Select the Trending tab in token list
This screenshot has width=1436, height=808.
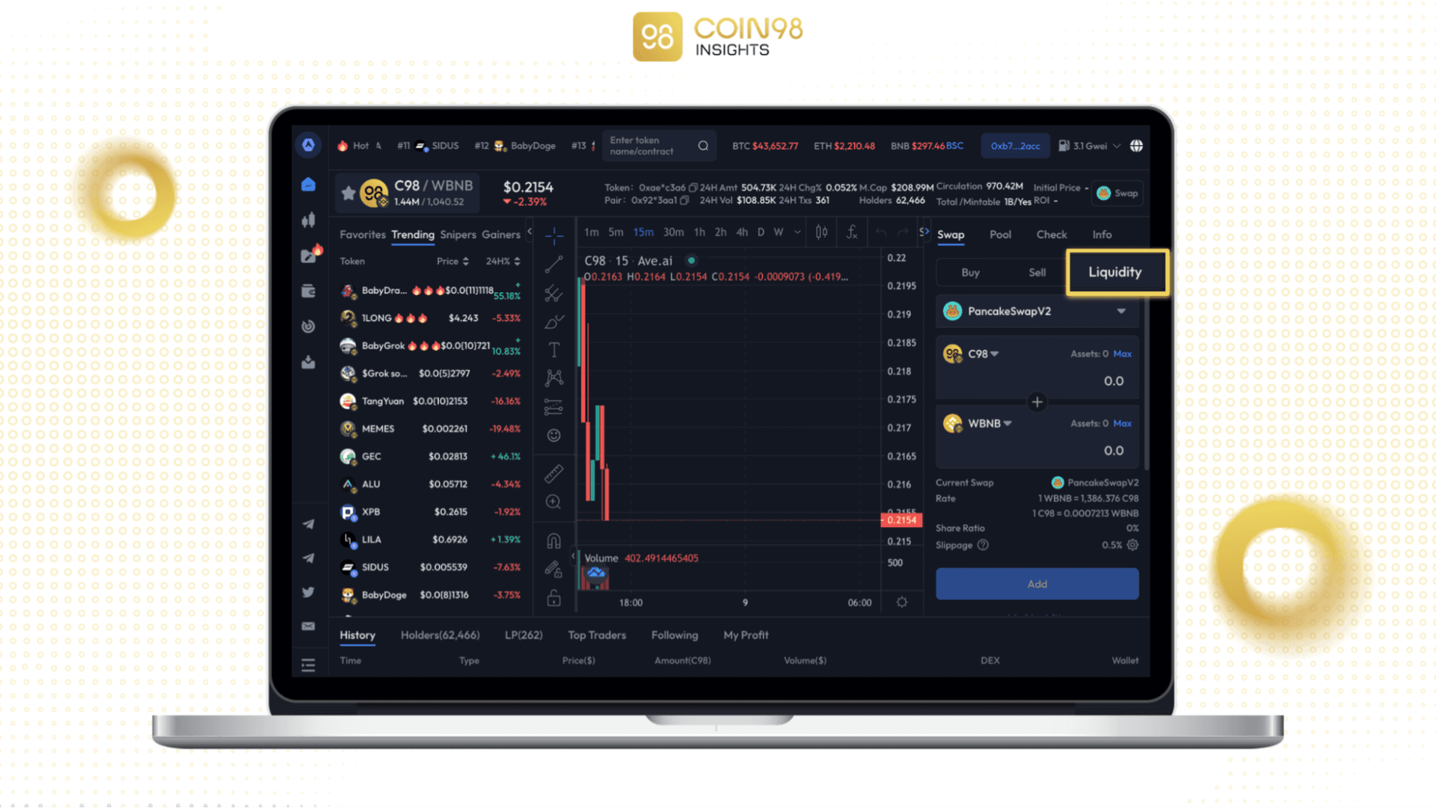(412, 235)
